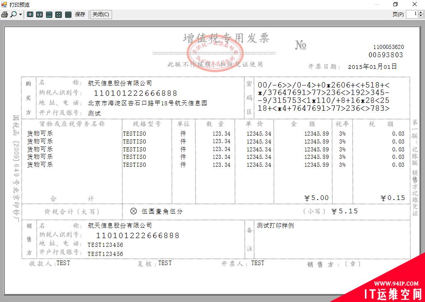Click invoice code 1100053620
Screen dimensions: 425x302
click(x=388, y=47)
